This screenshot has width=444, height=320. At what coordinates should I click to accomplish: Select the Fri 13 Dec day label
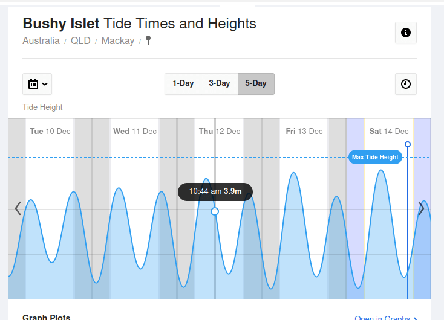[x=304, y=131]
